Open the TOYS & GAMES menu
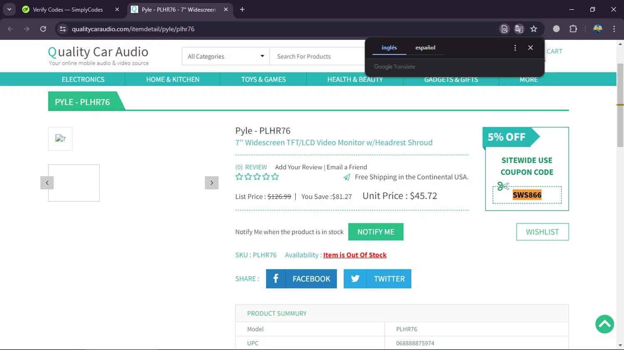Viewport: 624px width, 350px height. tap(263, 79)
